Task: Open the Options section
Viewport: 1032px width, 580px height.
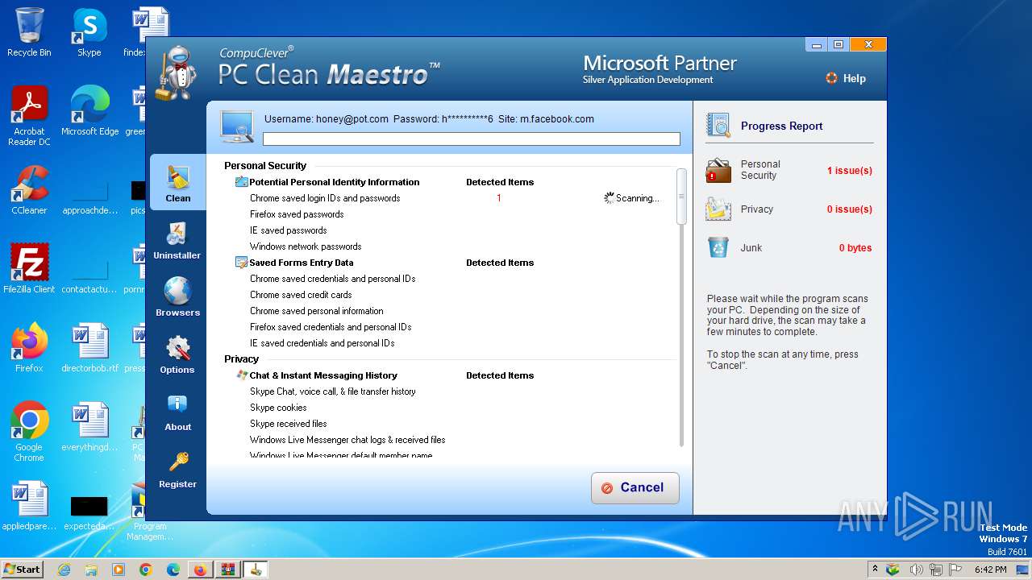Action: point(177,354)
